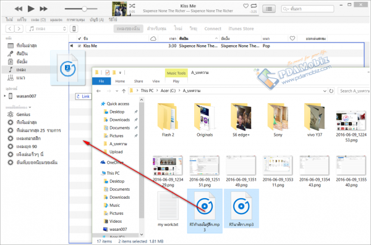
Task: Toggle shuffle icon beside album art
Action: 132,6
